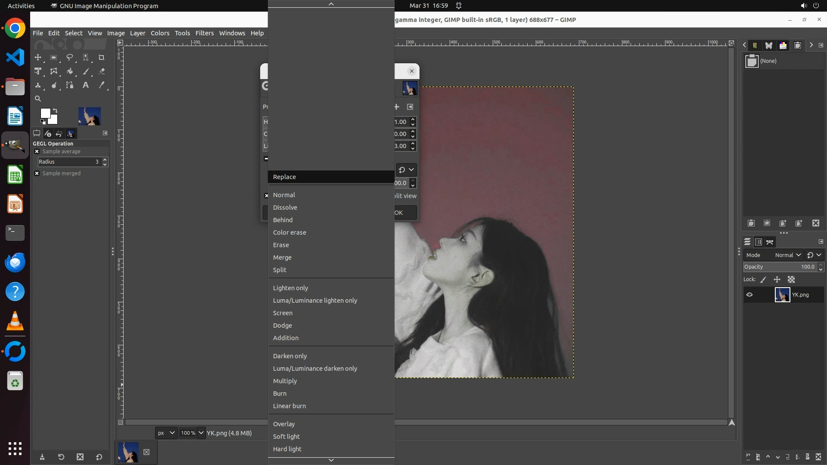Screen dimensions: 827x465
Task: Select the Bucket Fill tool
Action: 69,71
